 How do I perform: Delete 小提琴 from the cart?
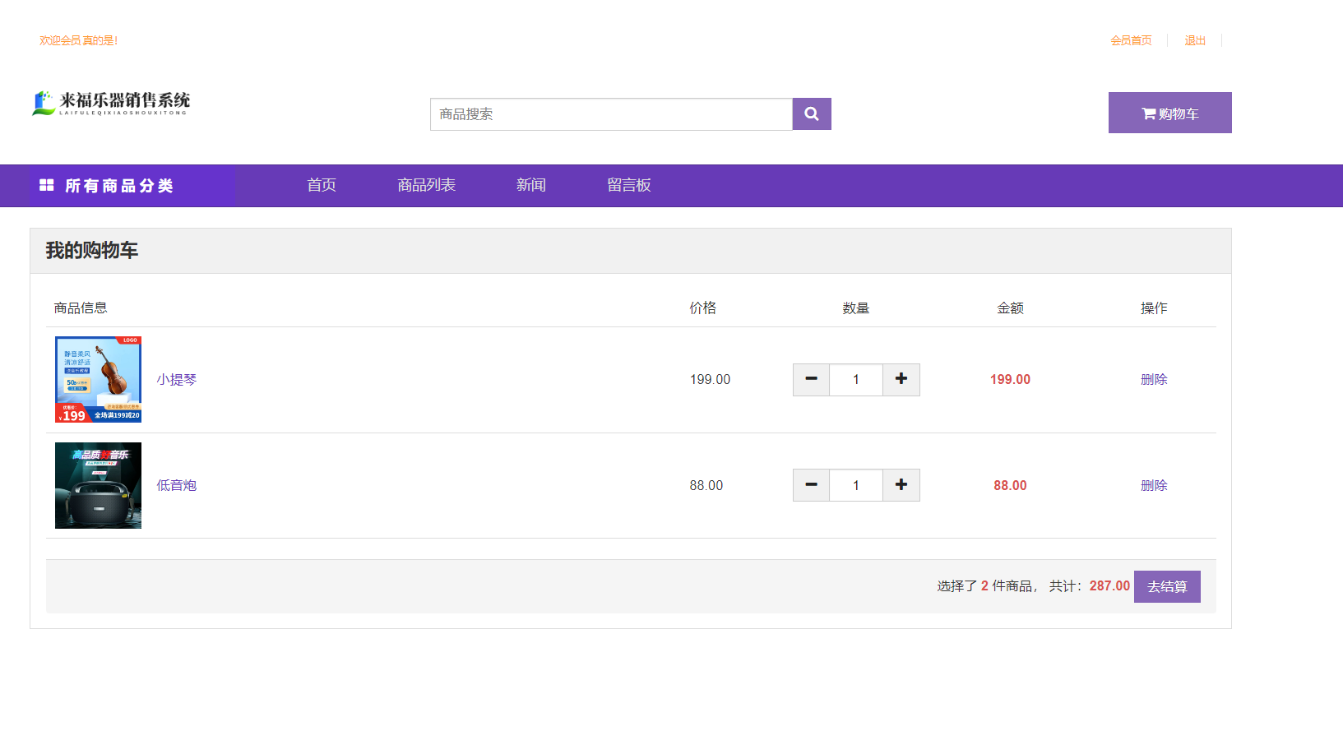(1154, 379)
